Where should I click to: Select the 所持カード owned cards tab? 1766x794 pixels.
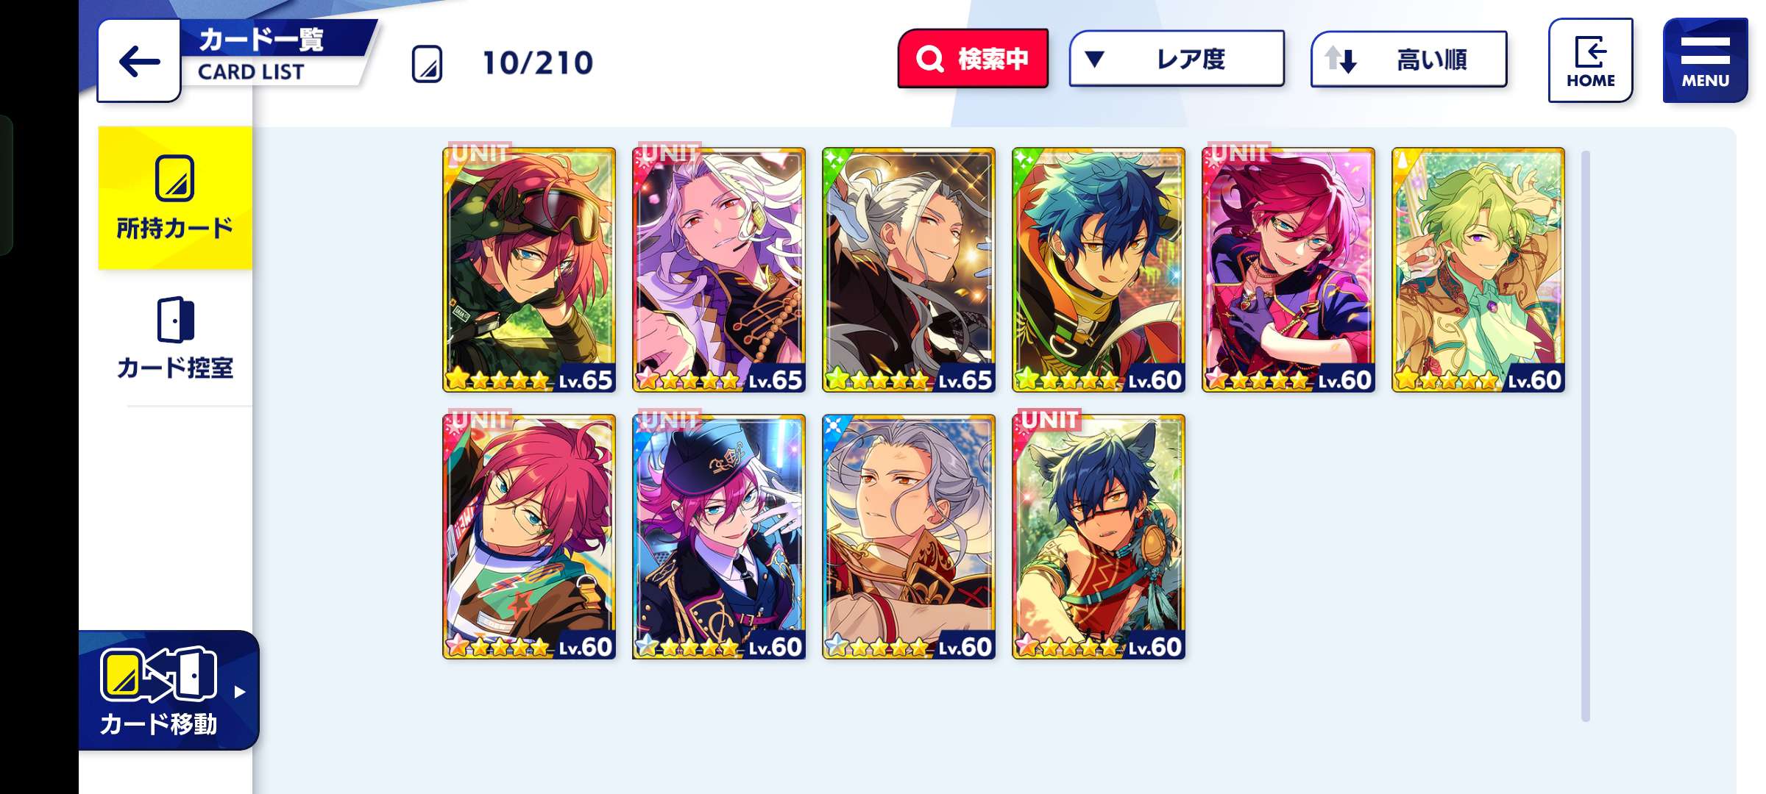[175, 198]
